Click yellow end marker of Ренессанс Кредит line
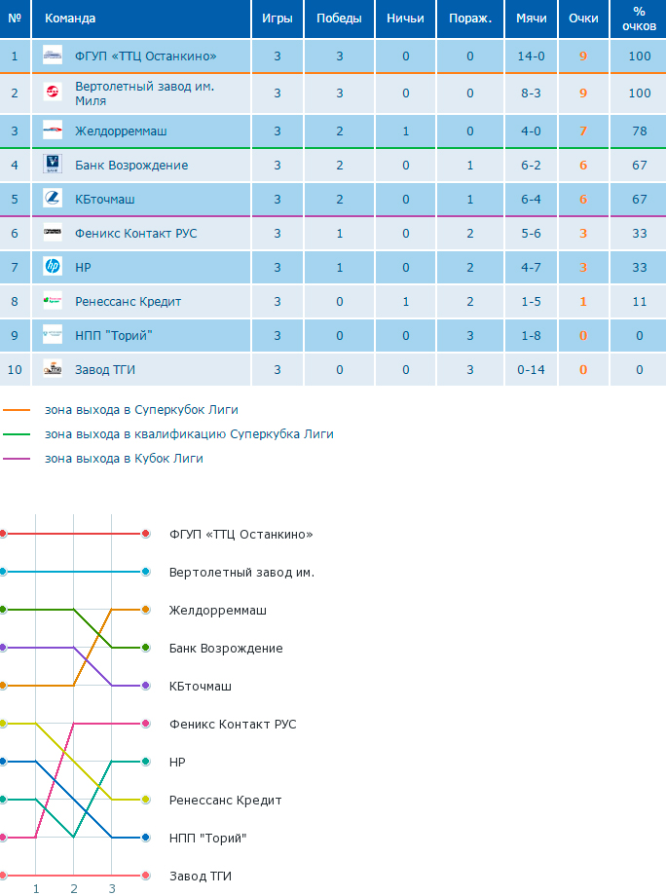Viewport: 666px width, 896px height. tap(146, 800)
